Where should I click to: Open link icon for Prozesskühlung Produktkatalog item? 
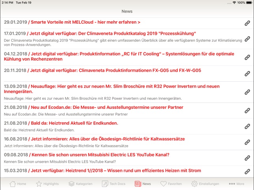(247, 39)
